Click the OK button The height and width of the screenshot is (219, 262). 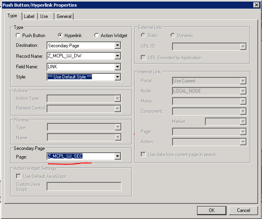tap(212, 210)
